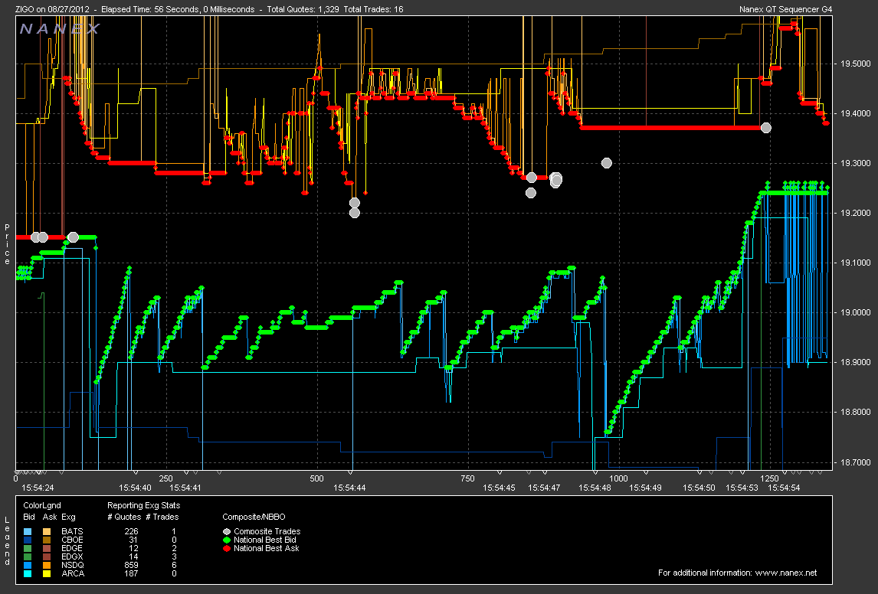Click the 'Composite Trades' legend label
Image resolution: width=878 pixels, height=594 pixels.
(x=267, y=531)
